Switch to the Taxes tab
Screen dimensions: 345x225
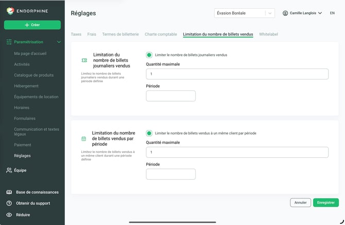click(76, 34)
